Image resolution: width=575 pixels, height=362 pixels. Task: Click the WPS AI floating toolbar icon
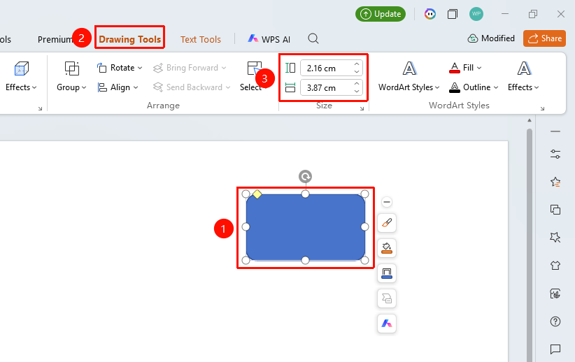387,324
